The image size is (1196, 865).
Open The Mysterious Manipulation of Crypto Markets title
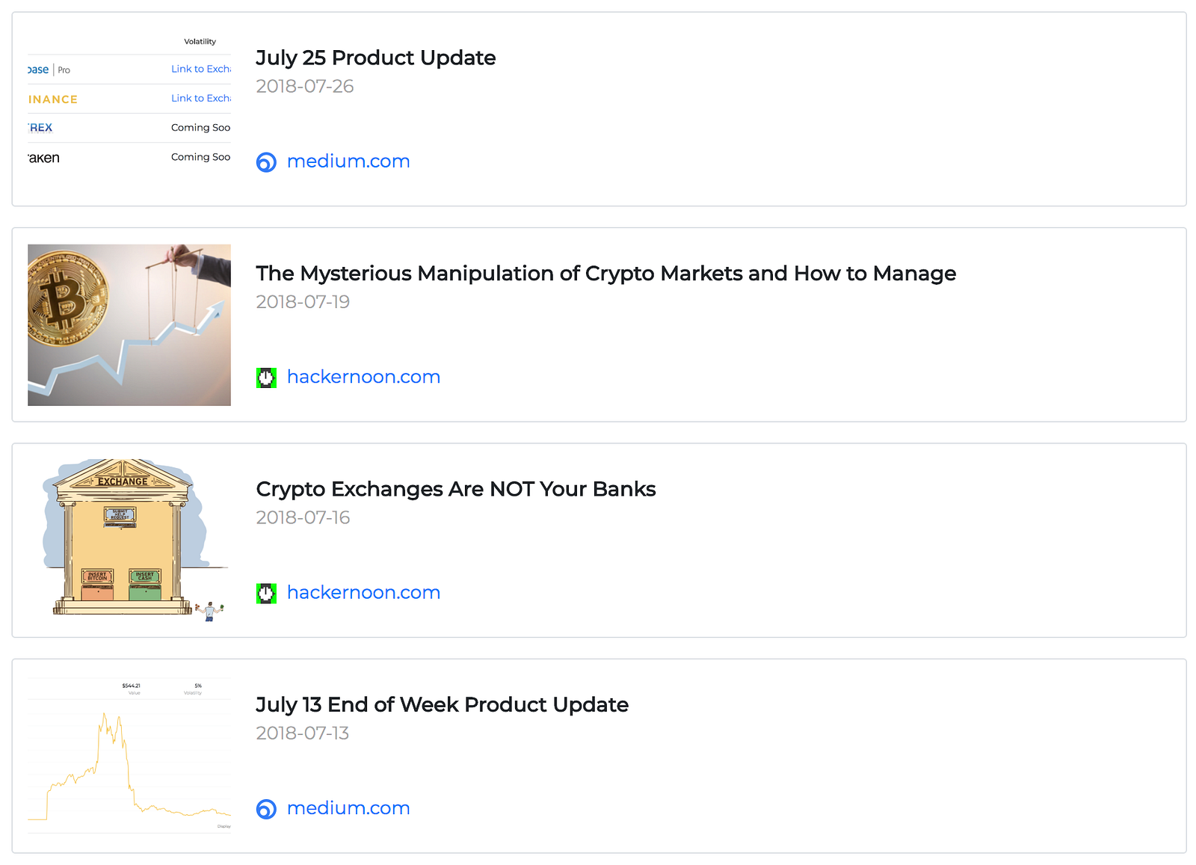point(606,274)
